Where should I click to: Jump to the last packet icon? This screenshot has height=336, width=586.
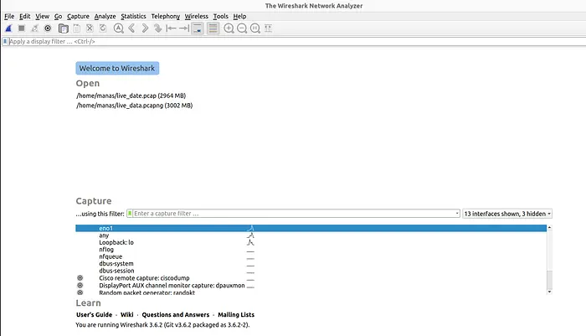point(184,28)
